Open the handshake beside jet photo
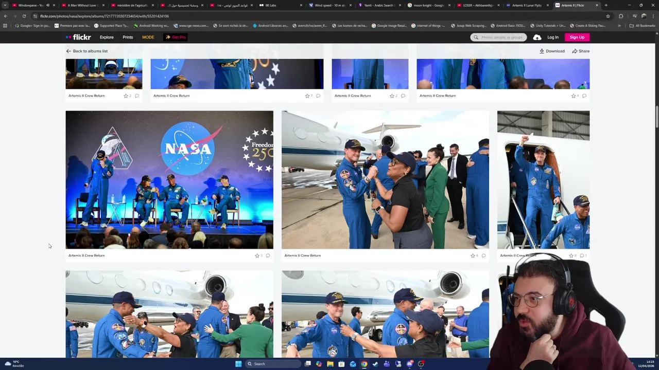The width and height of the screenshot is (659, 370). (x=385, y=180)
